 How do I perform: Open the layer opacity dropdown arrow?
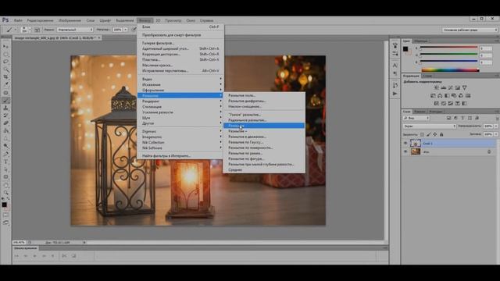pos(496,126)
